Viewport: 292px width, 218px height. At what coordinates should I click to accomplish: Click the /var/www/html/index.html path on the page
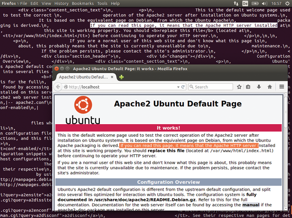click(x=241, y=151)
